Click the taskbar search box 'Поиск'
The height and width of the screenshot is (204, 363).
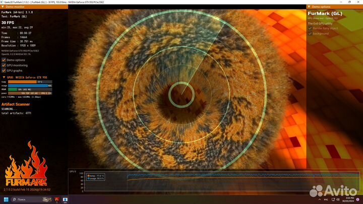click(32, 199)
